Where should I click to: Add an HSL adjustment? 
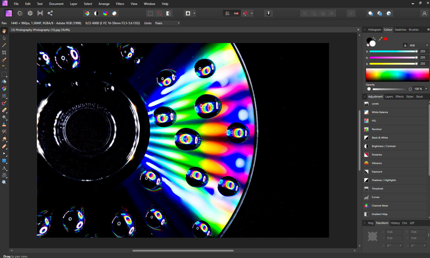click(x=395, y=121)
